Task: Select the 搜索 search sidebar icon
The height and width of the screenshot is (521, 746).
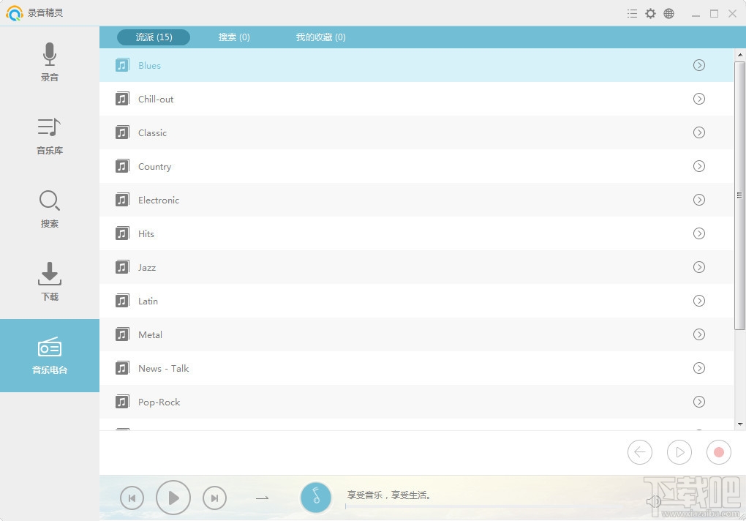Action: [x=49, y=209]
